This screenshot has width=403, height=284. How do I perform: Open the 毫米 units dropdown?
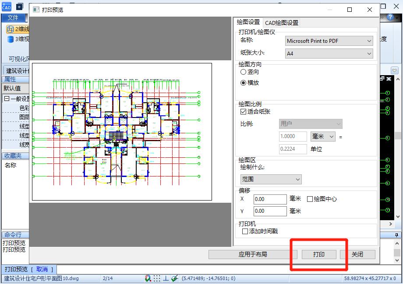(x=323, y=137)
